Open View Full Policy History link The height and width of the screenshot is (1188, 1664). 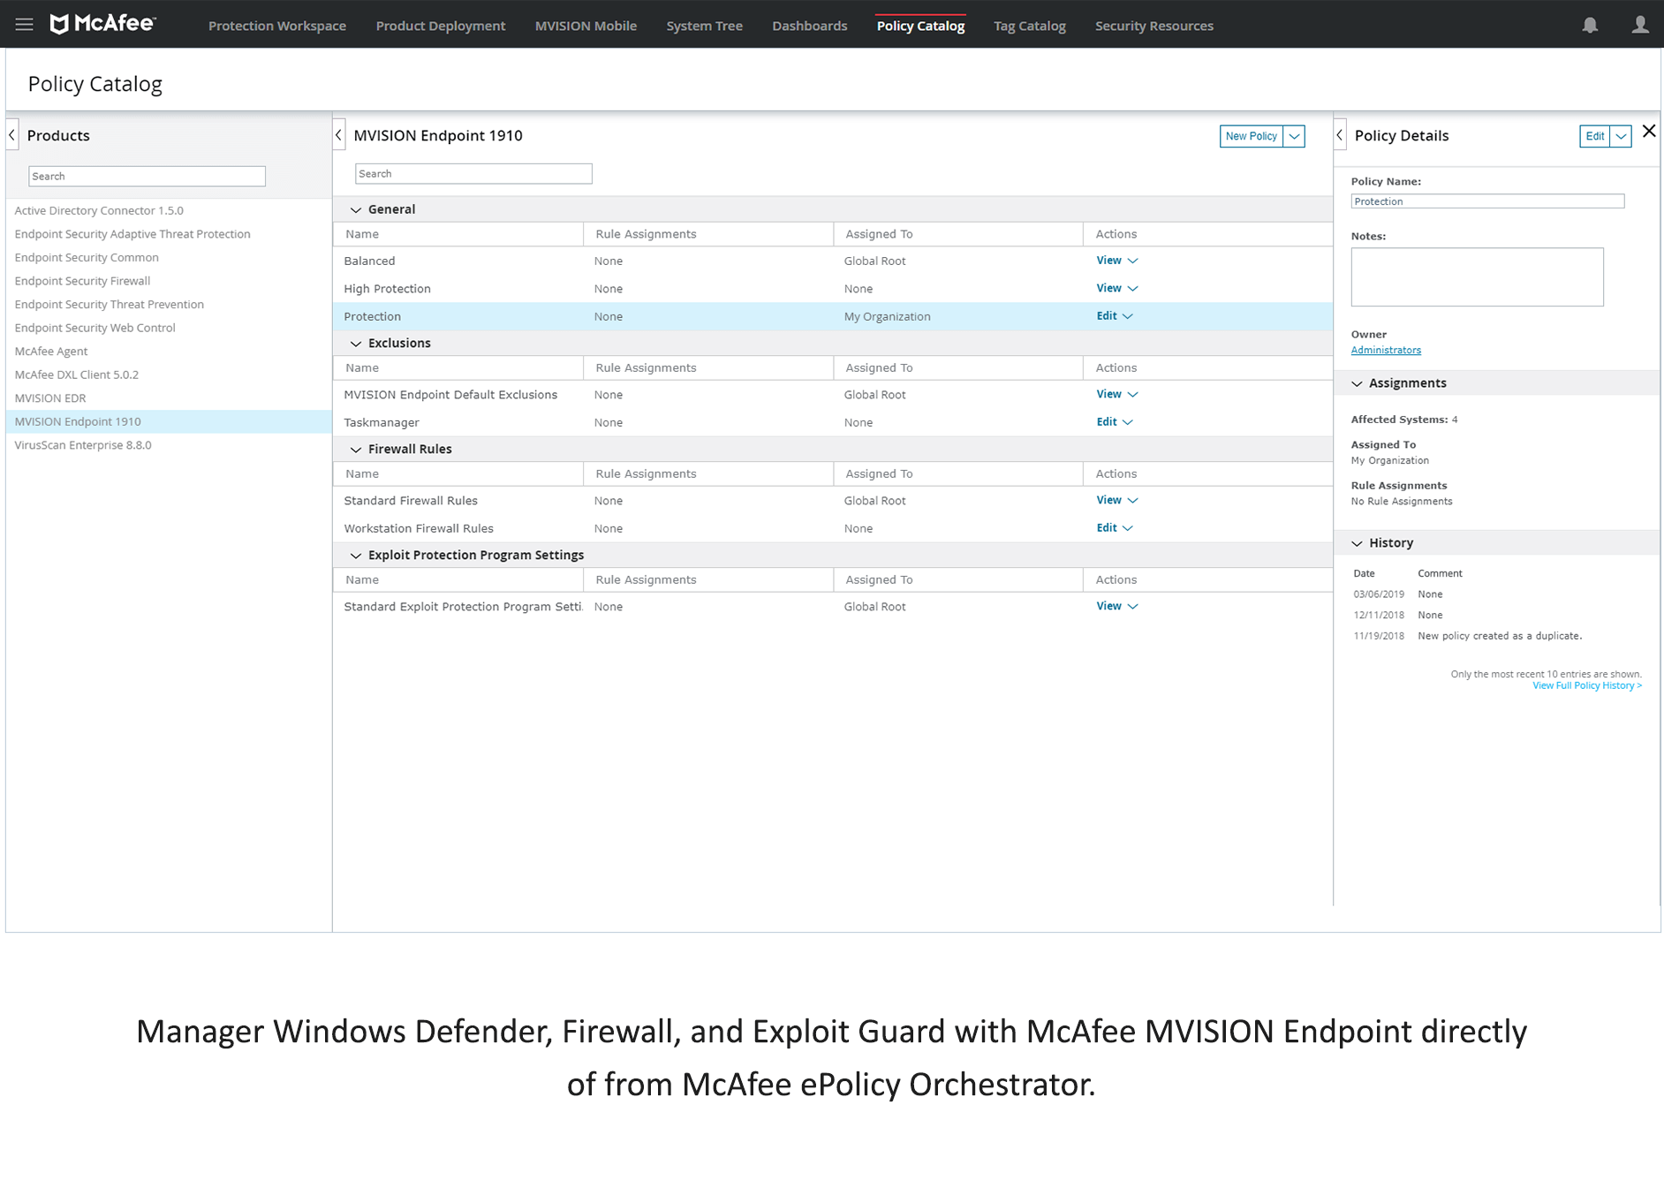pyautogui.click(x=1586, y=685)
